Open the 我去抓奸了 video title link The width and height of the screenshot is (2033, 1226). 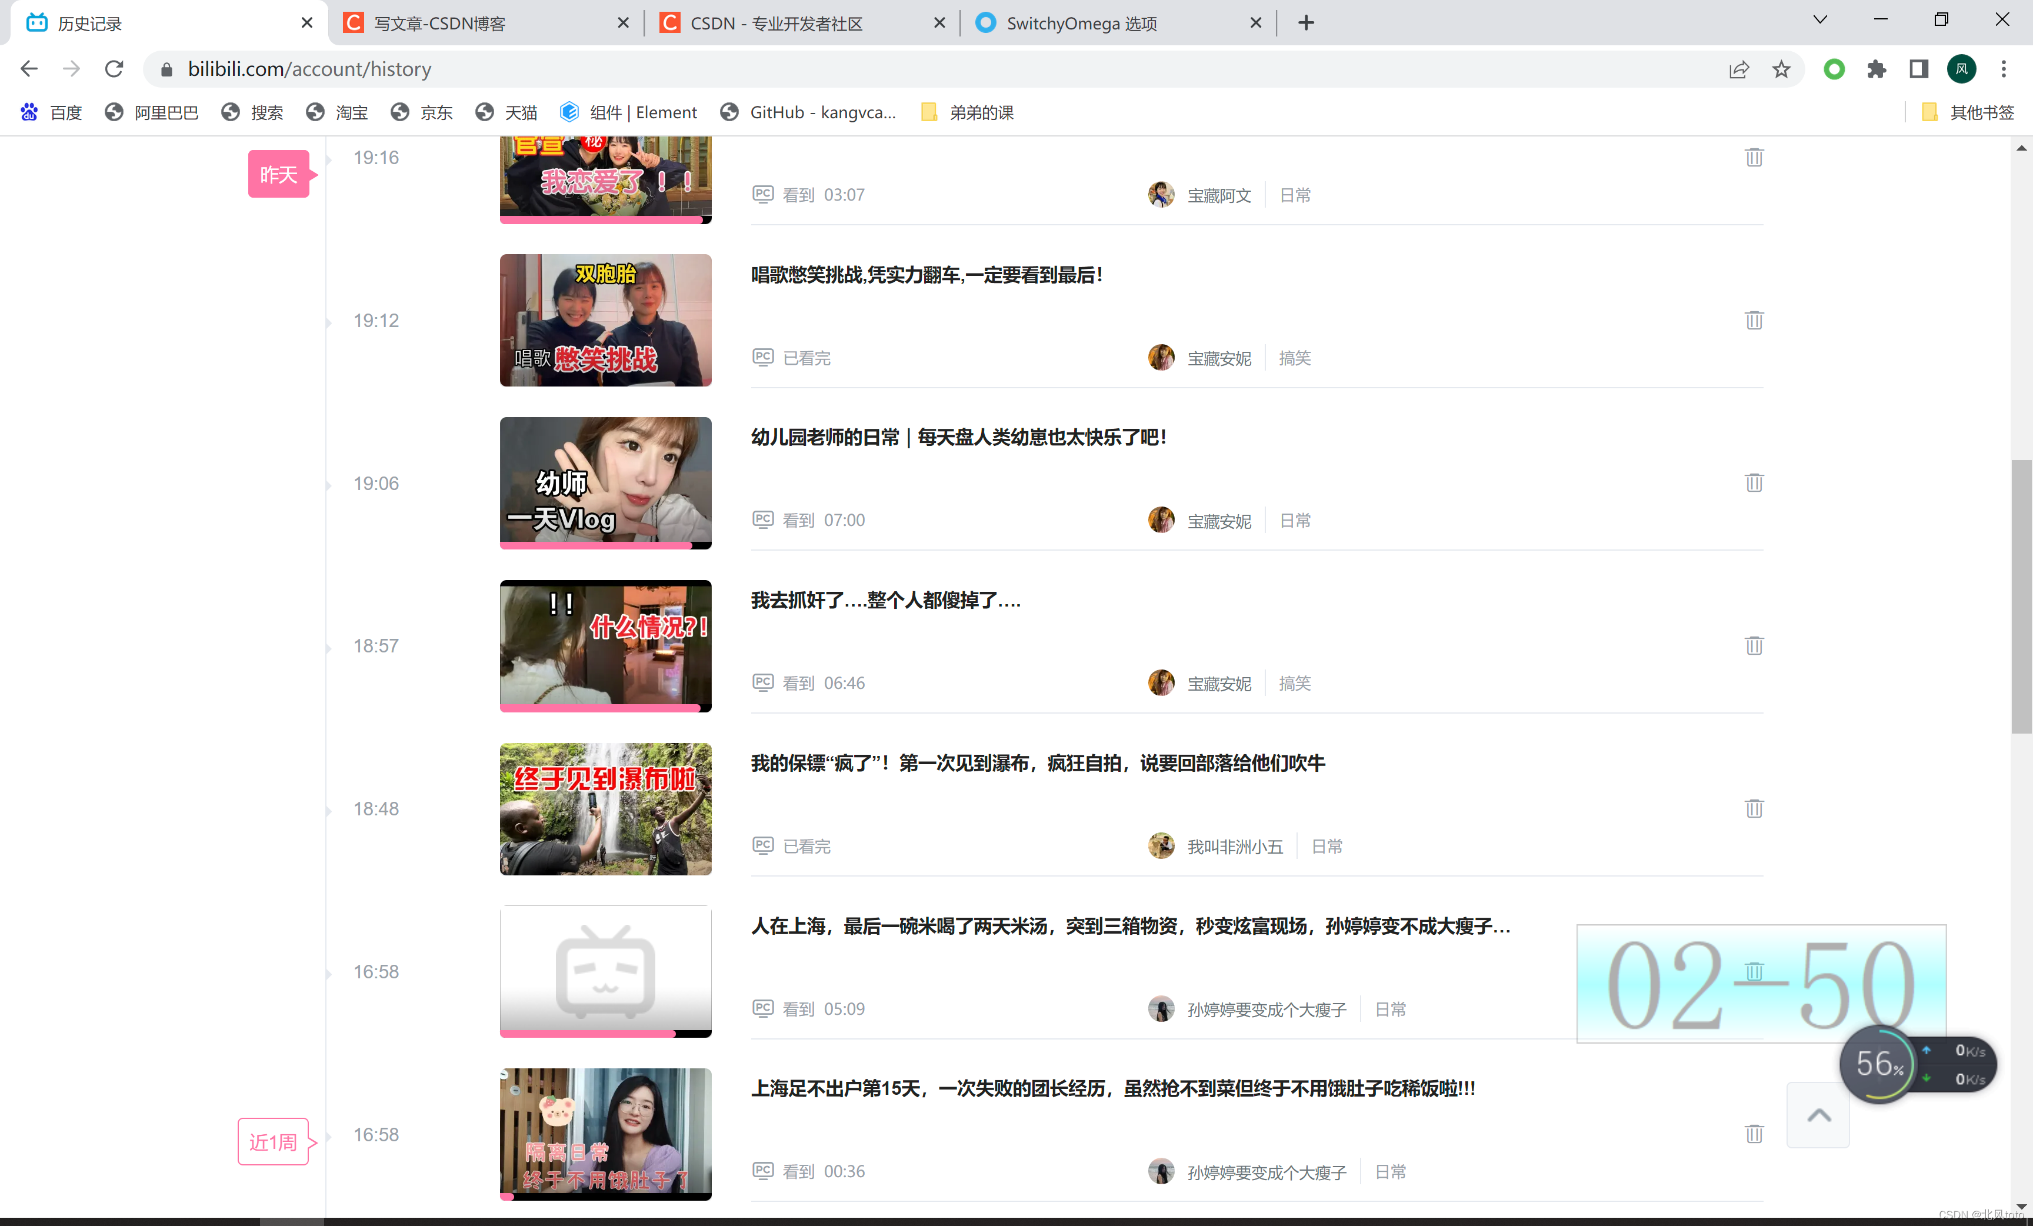(x=885, y=601)
